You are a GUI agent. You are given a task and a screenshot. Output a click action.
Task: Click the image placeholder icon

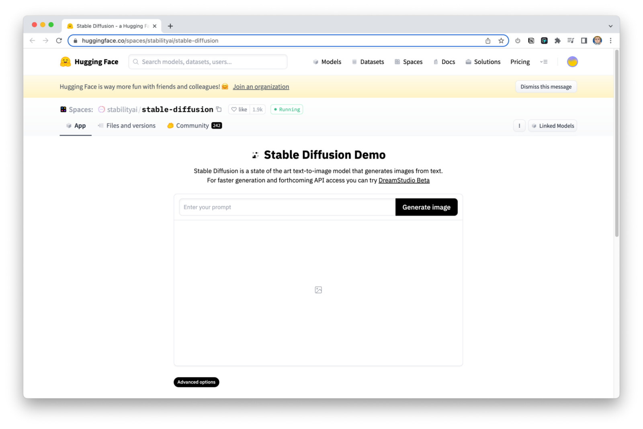[318, 290]
